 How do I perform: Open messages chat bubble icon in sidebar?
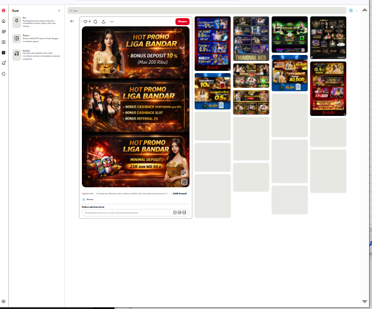pos(4,74)
